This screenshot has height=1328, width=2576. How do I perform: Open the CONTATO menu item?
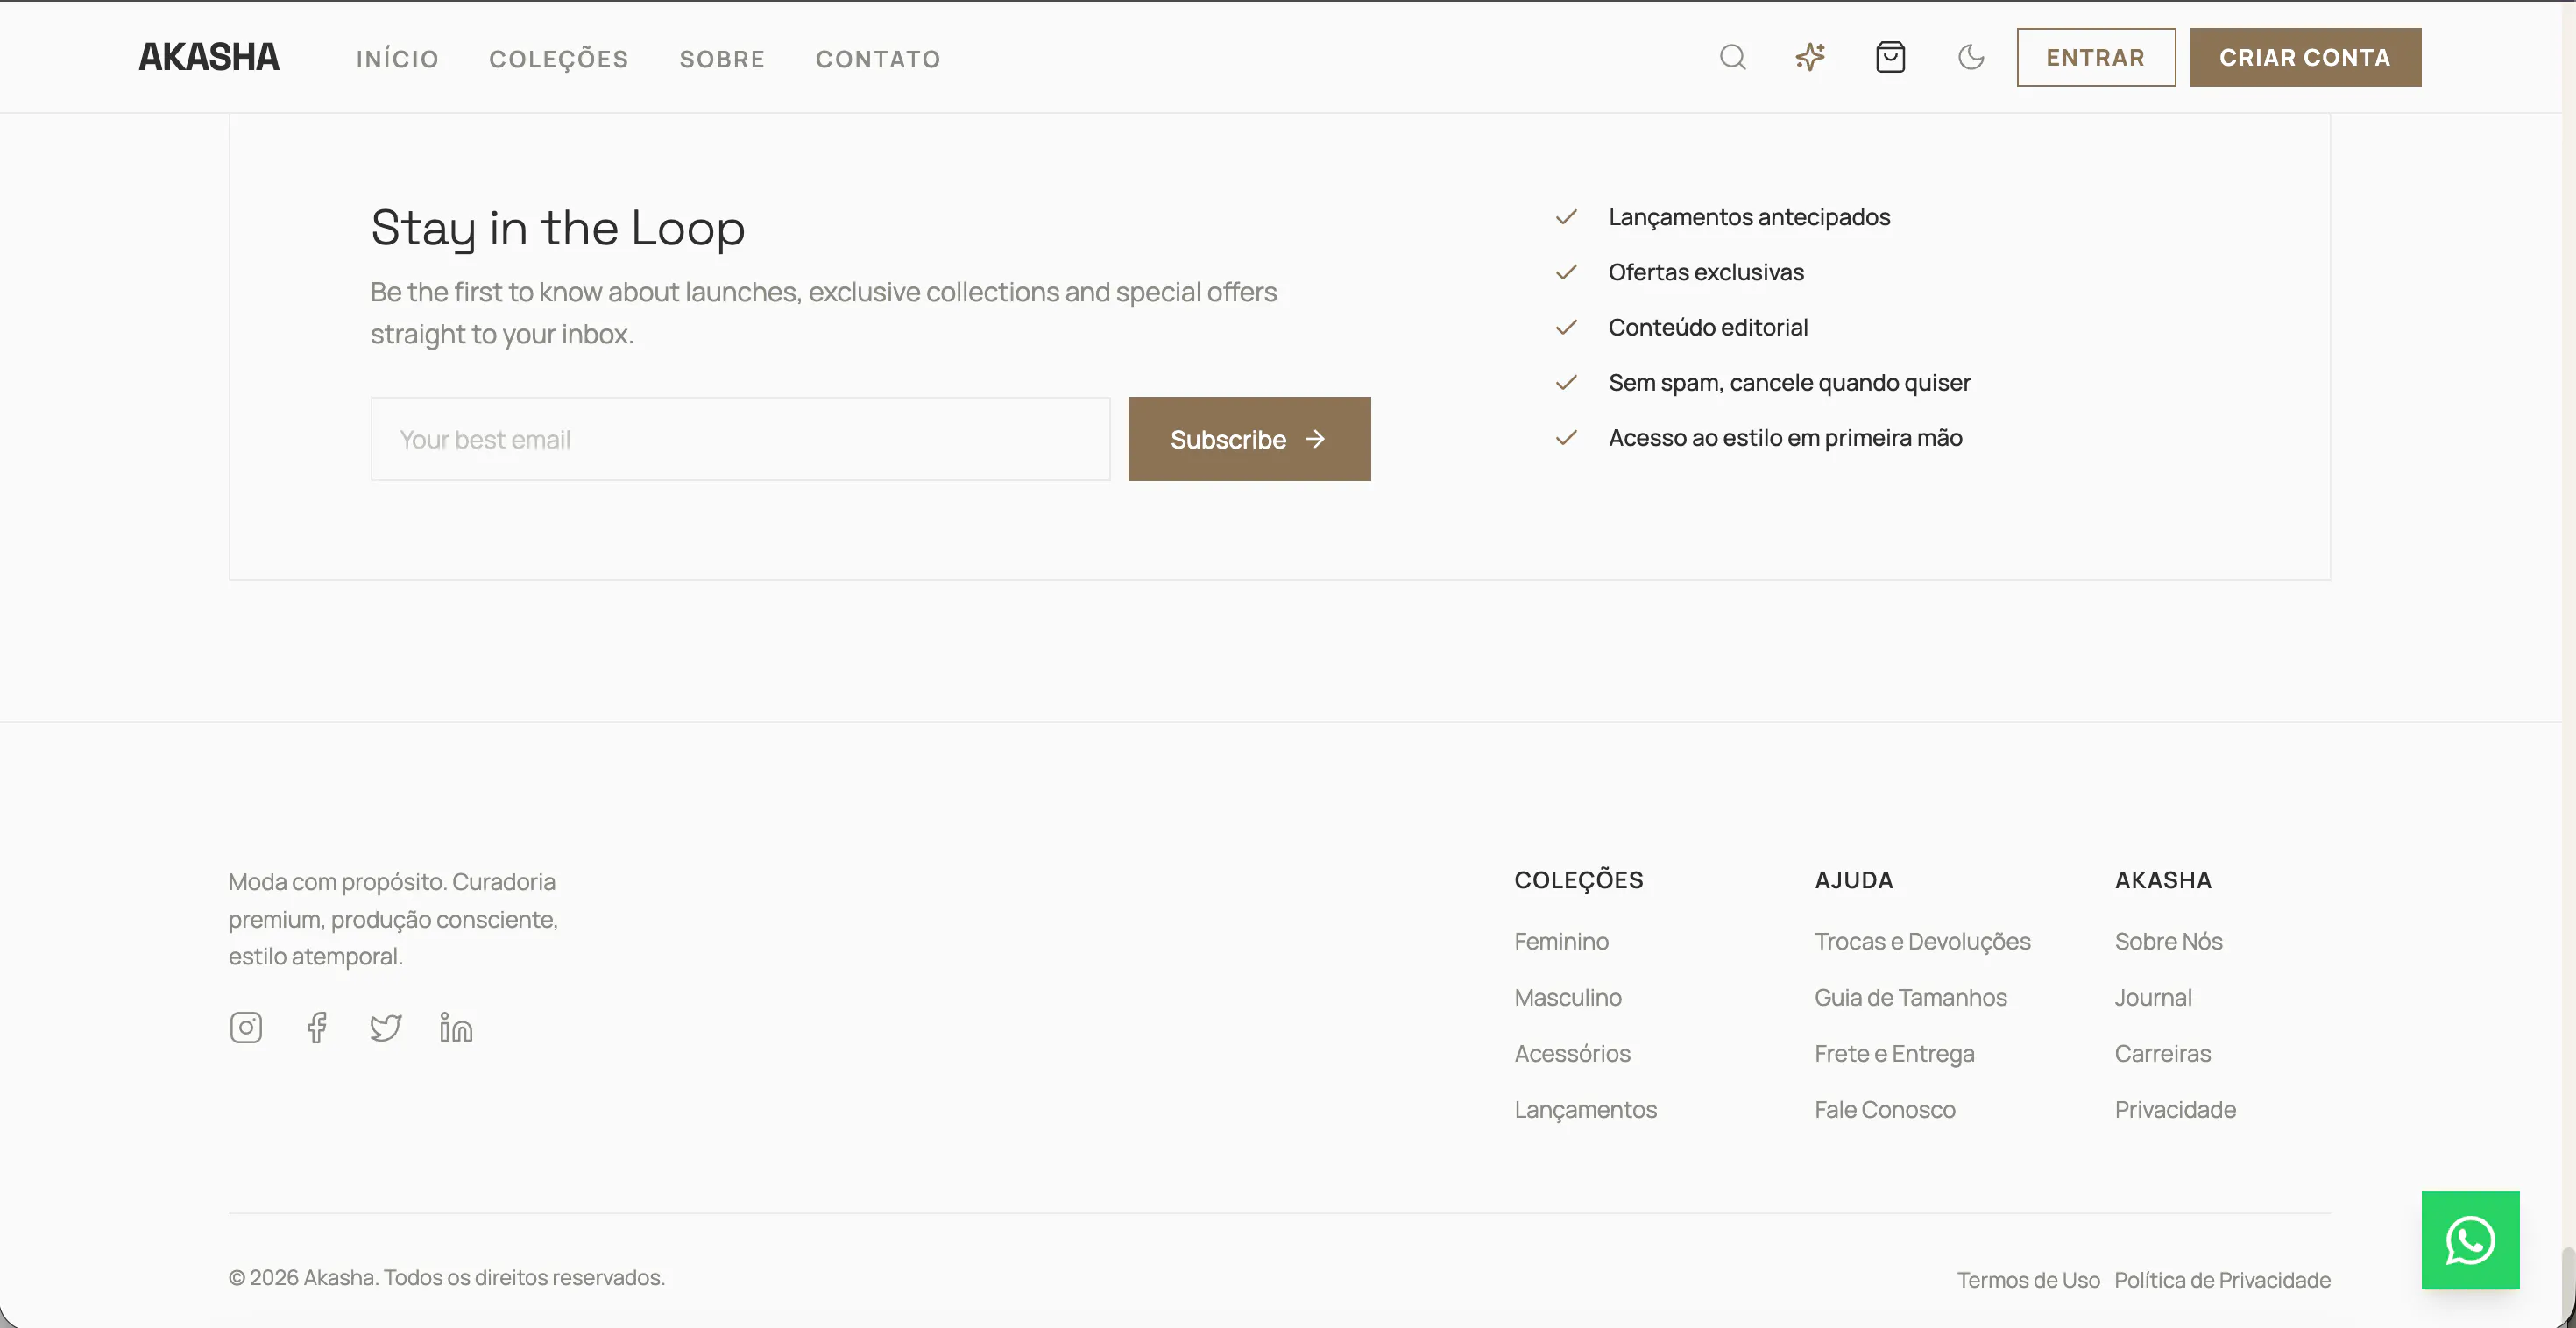[878, 59]
